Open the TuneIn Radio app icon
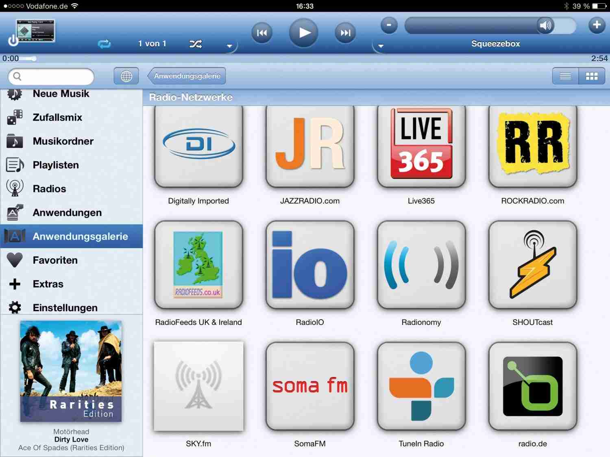 (421, 386)
